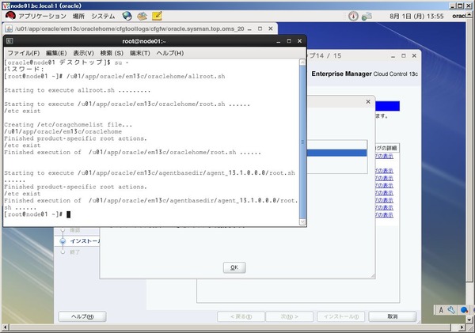Click the oracle user name in top panel
The width and height of the screenshot is (475, 333).
pyautogui.click(x=458, y=16)
